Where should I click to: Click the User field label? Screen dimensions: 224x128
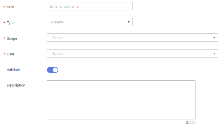click(11, 54)
